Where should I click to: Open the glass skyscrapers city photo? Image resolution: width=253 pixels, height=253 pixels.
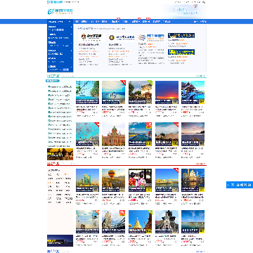[x=87, y=180]
